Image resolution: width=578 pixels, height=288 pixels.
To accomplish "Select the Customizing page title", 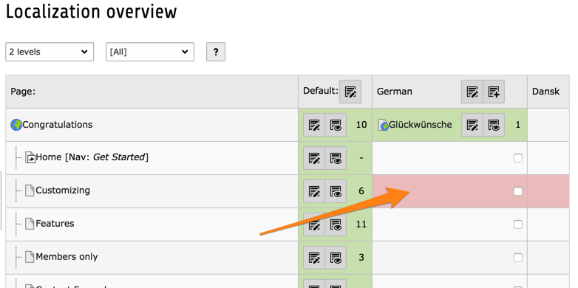I will coord(63,191).
